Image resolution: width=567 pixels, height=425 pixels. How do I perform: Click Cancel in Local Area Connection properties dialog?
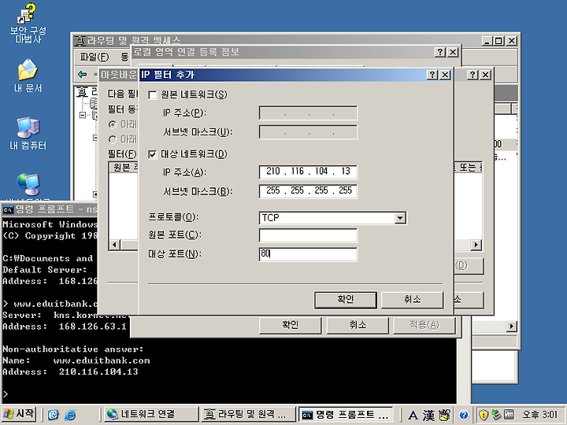(358, 325)
